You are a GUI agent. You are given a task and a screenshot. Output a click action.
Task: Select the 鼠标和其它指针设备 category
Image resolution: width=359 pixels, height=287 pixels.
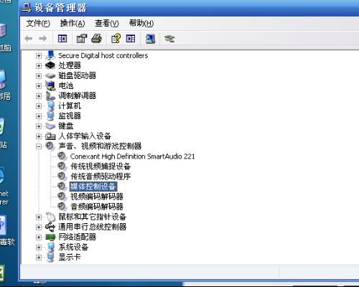[x=93, y=217]
